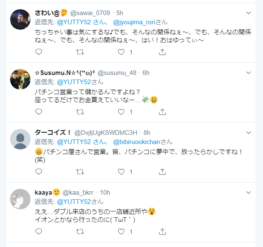Open the さわい@ profile picture
263x247 pixels.
click(20, 19)
